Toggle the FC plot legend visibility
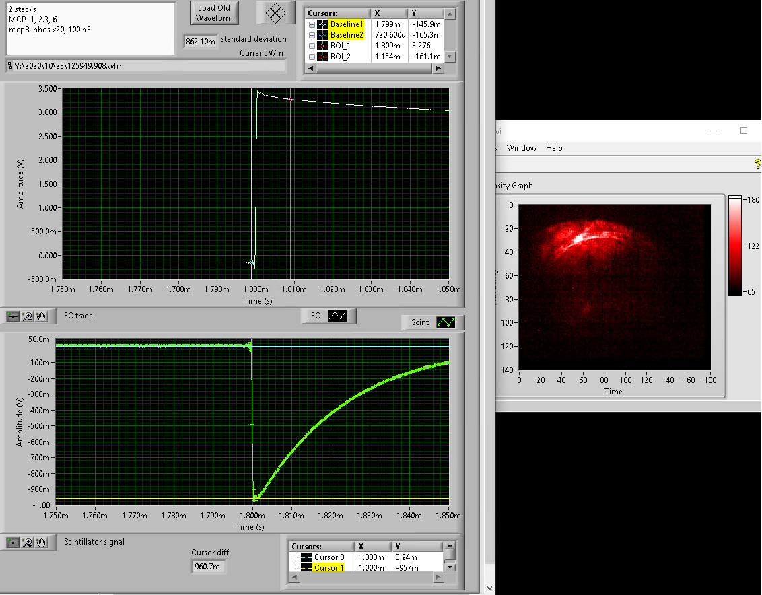762x595 pixels. pos(337,316)
